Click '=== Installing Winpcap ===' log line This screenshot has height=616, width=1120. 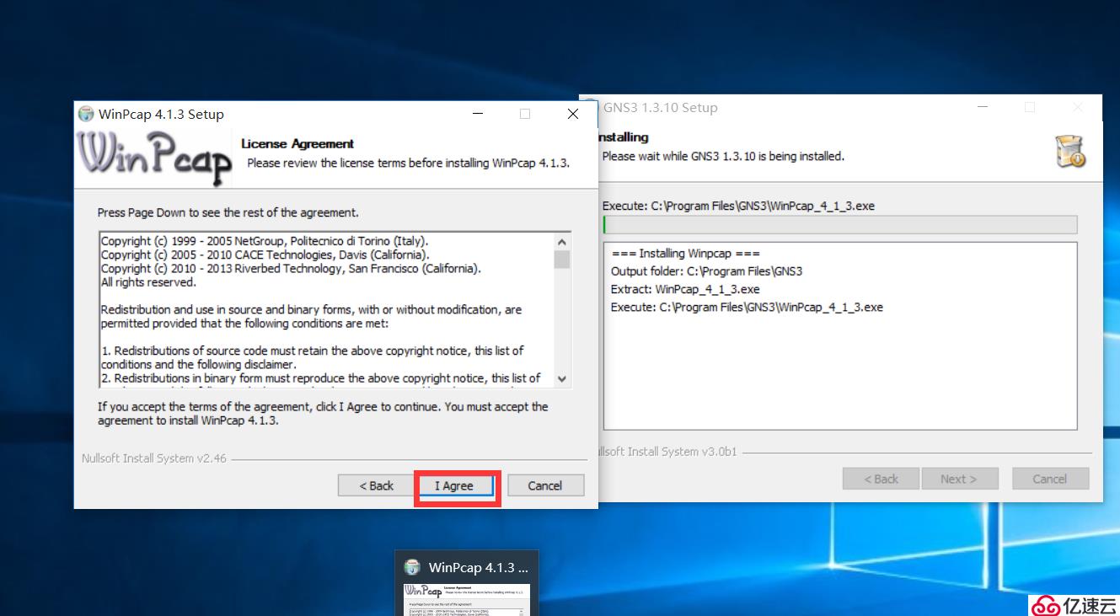click(685, 253)
